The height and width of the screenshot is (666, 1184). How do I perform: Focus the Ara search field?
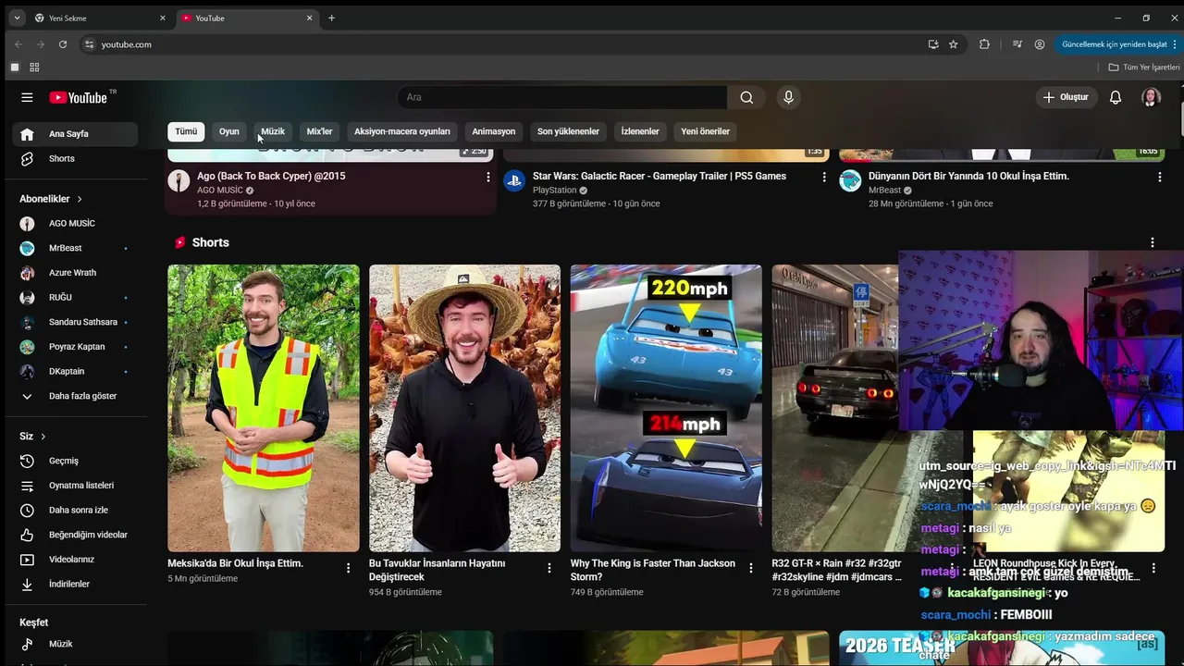coord(562,97)
